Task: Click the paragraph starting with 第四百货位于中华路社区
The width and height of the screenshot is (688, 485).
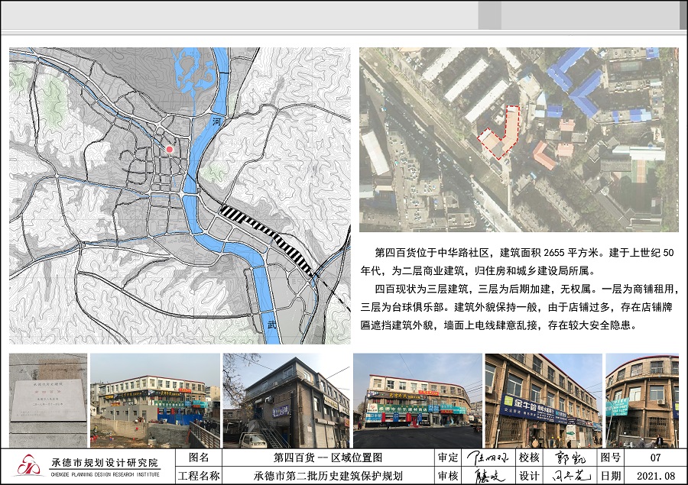Action: (518, 261)
